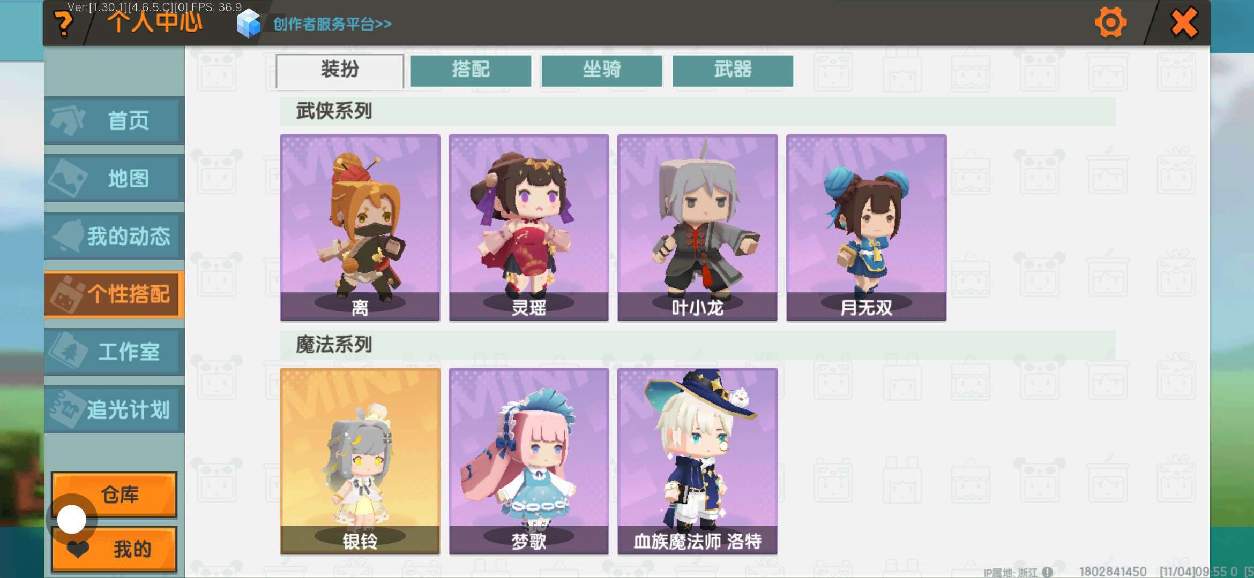Open the 创作者服务平台 link
This screenshot has width=1254, height=578.
pos(332,24)
